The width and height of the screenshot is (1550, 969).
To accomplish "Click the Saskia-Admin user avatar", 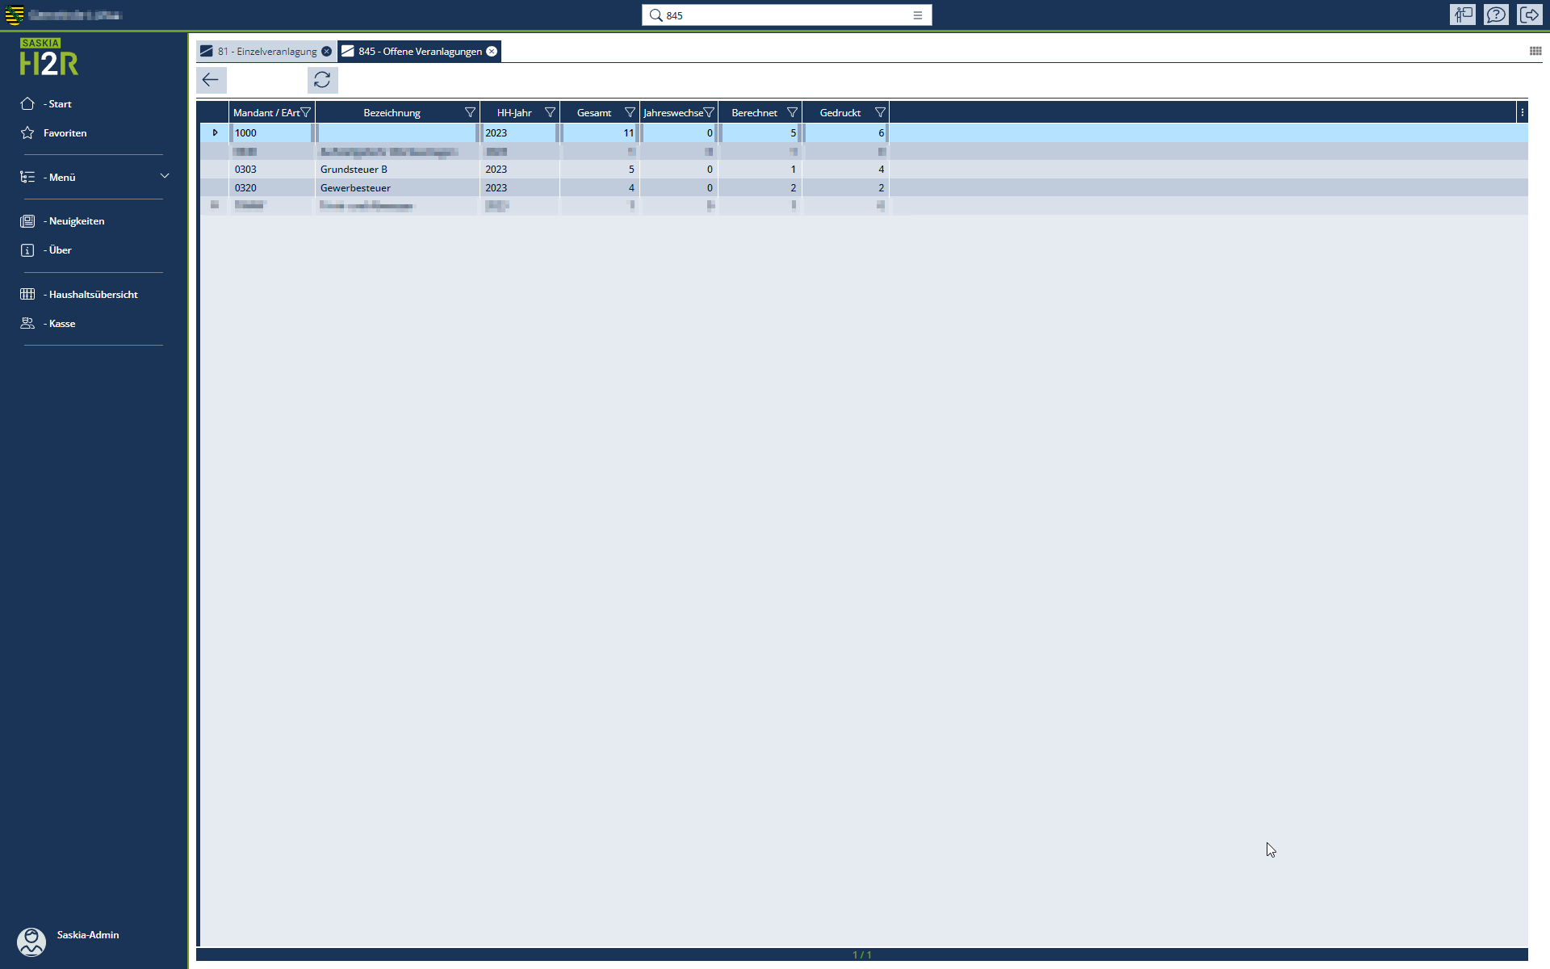I will (31, 942).
